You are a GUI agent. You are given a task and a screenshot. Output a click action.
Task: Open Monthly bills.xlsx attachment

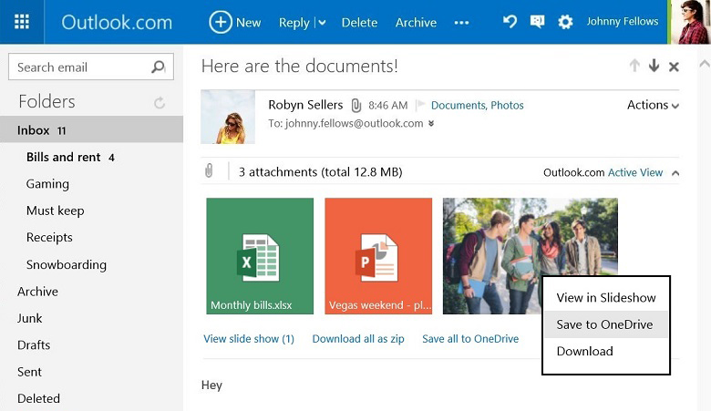(x=260, y=256)
